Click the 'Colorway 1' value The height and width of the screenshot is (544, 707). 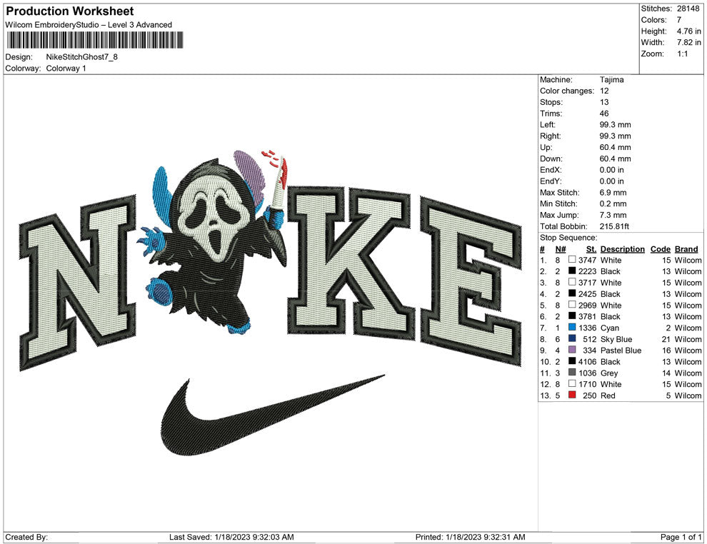(x=66, y=69)
